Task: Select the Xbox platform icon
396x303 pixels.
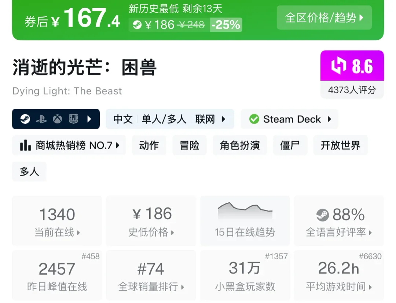Action: pos(57,119)
